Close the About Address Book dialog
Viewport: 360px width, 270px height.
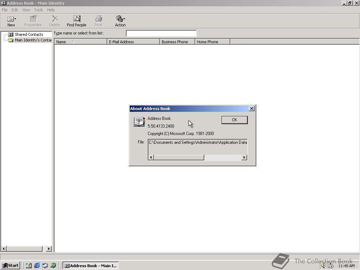[252, 109]
